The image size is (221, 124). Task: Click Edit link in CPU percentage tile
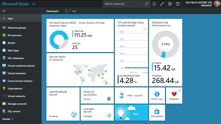pos(145,29)
